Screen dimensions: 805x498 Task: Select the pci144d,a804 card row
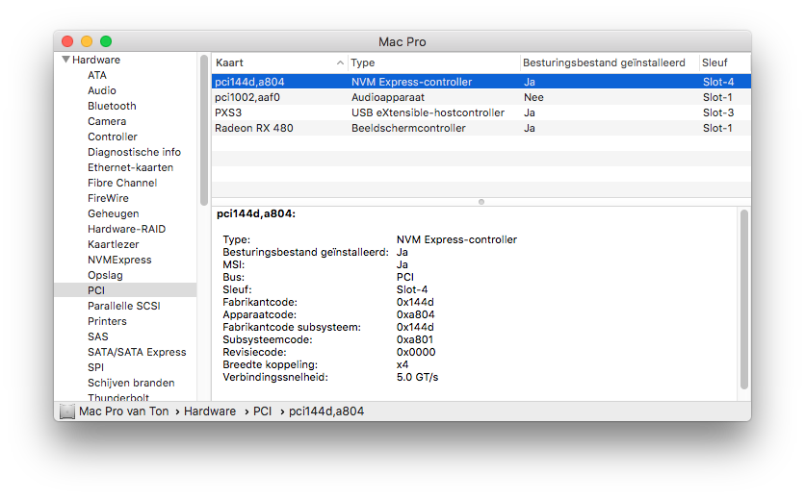coord(481,82)
